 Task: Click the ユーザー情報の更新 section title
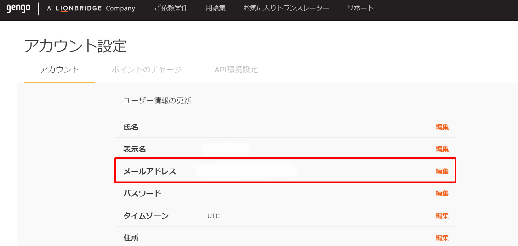tap(157, 101)
